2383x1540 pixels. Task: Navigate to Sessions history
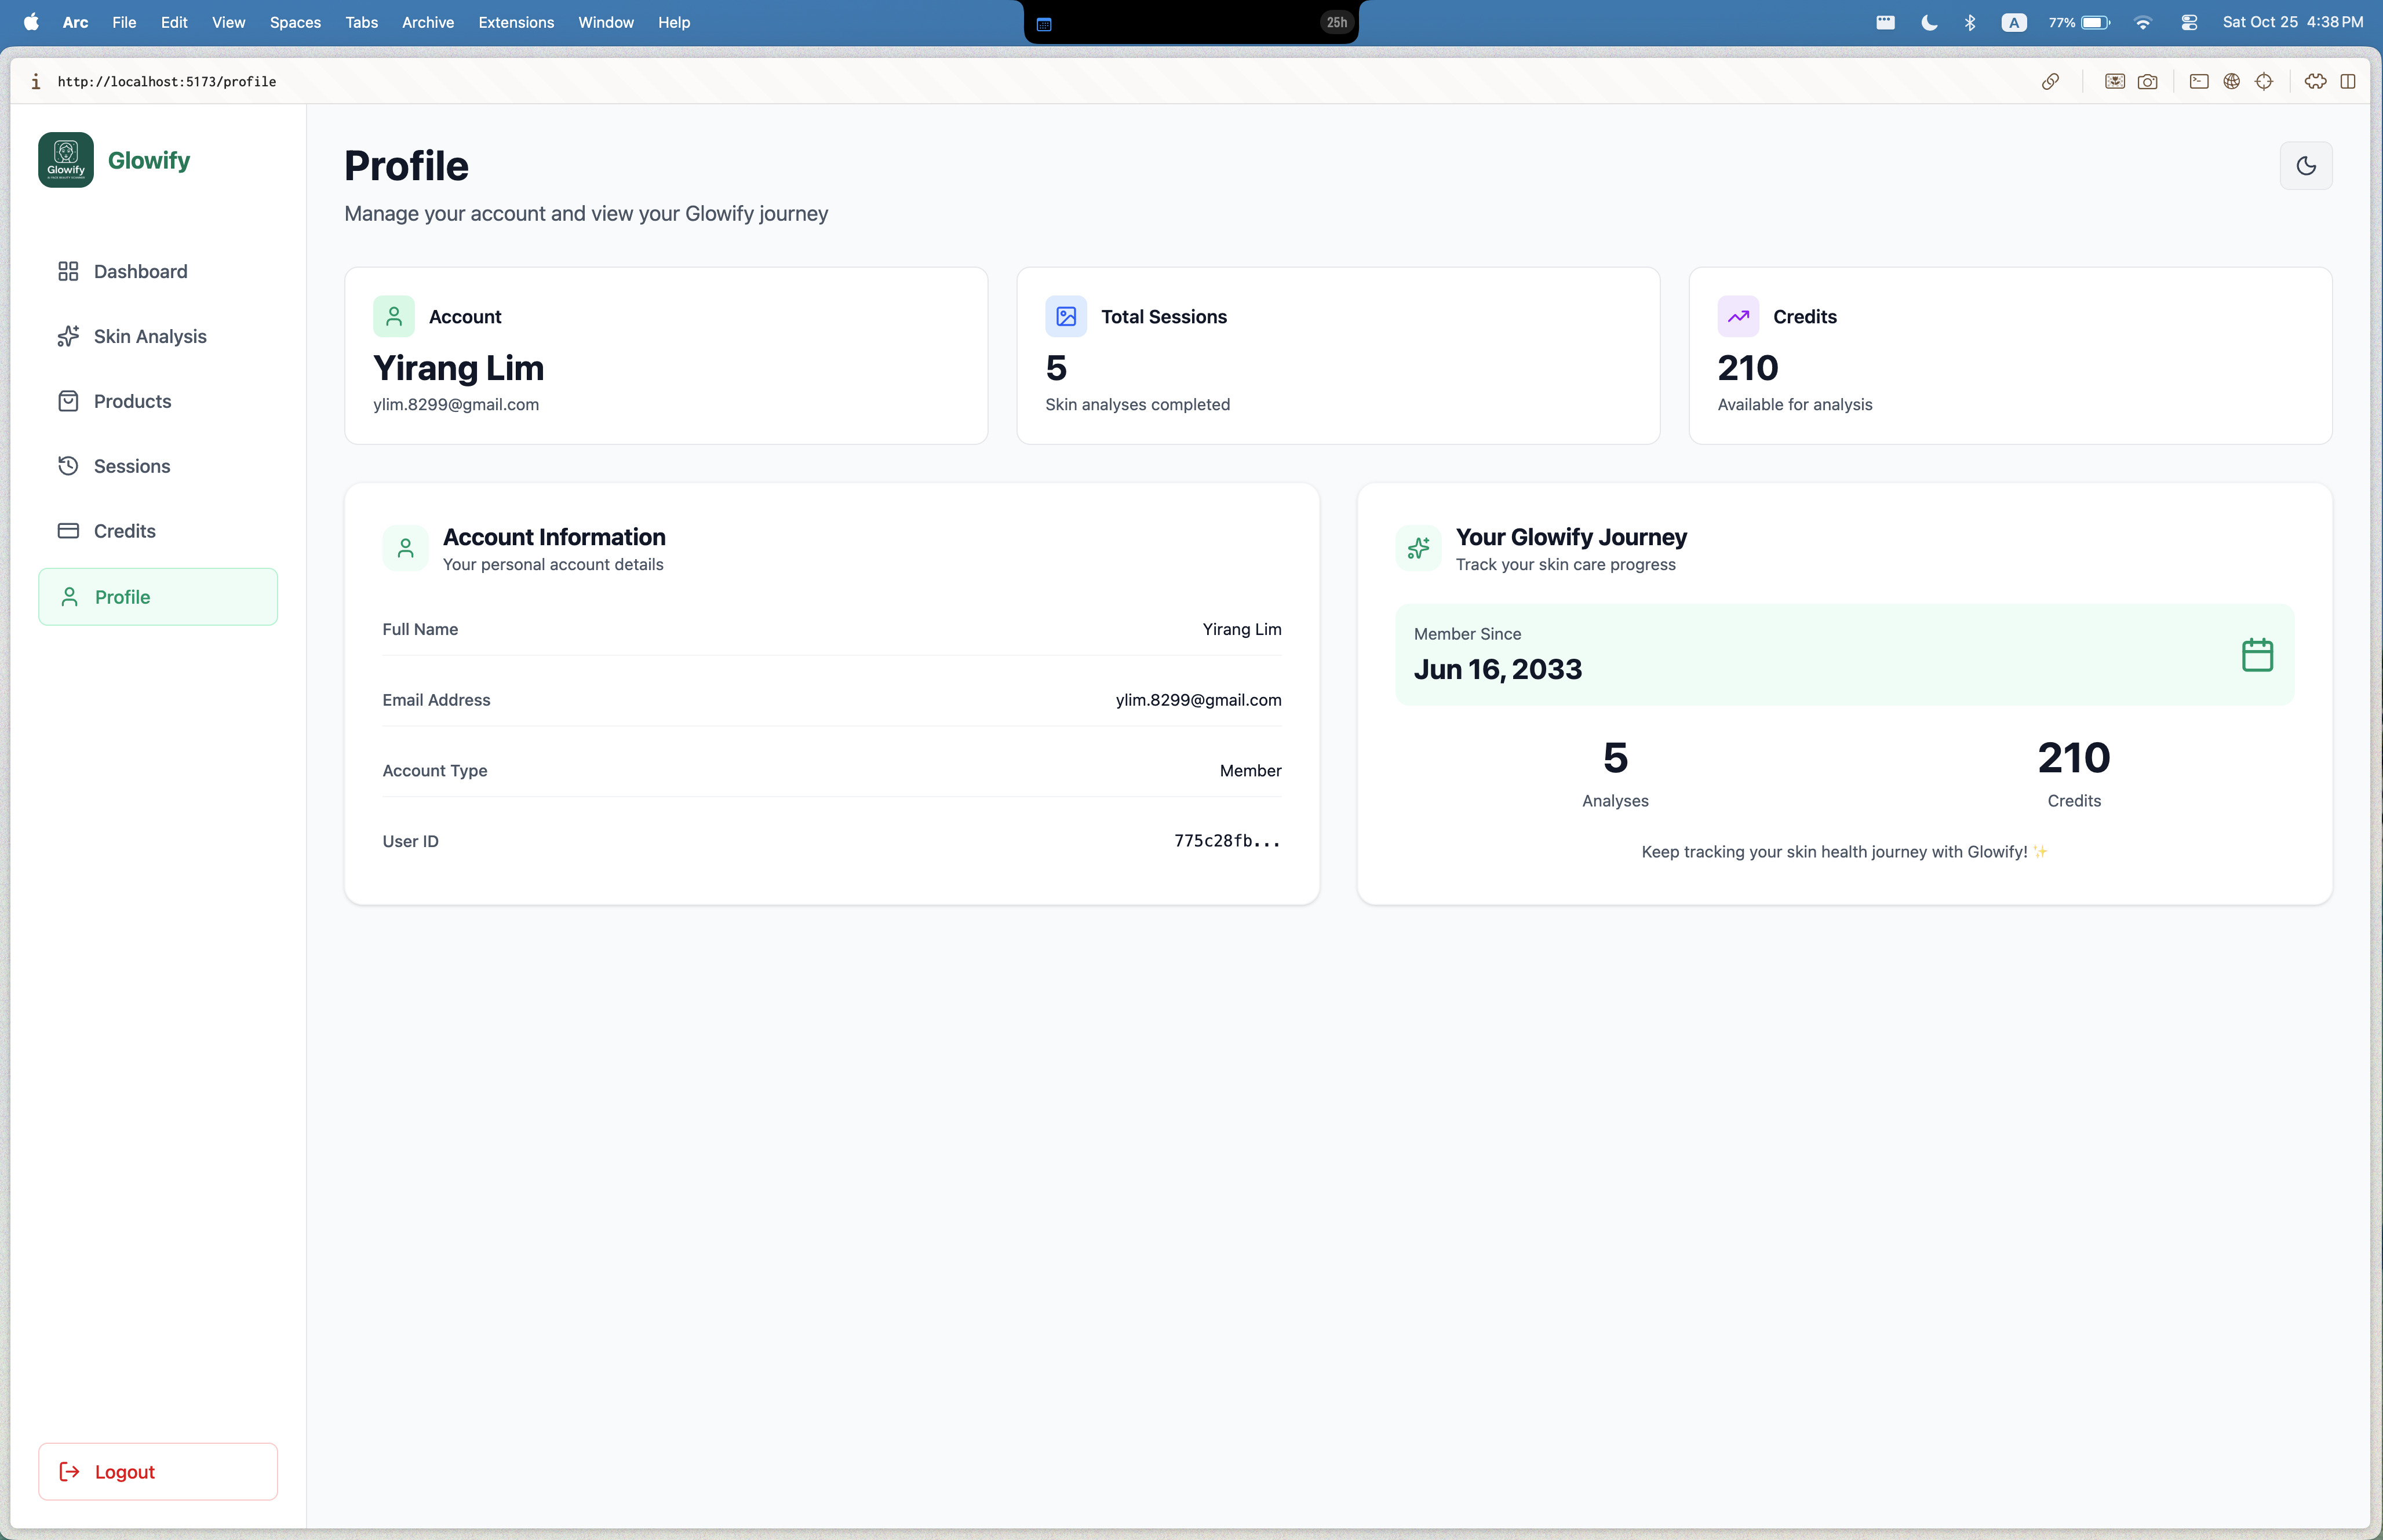[x=132, y=466]
